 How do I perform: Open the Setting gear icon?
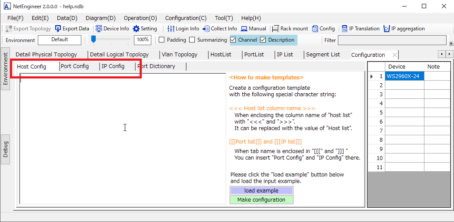pos(137,29)
